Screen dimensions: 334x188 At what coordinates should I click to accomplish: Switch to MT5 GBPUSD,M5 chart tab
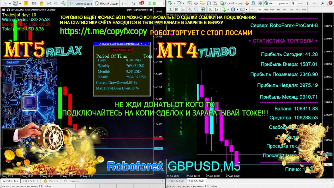pyautogui.click(x=10, y=181)
